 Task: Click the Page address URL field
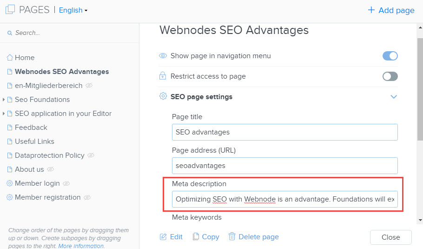285,166
